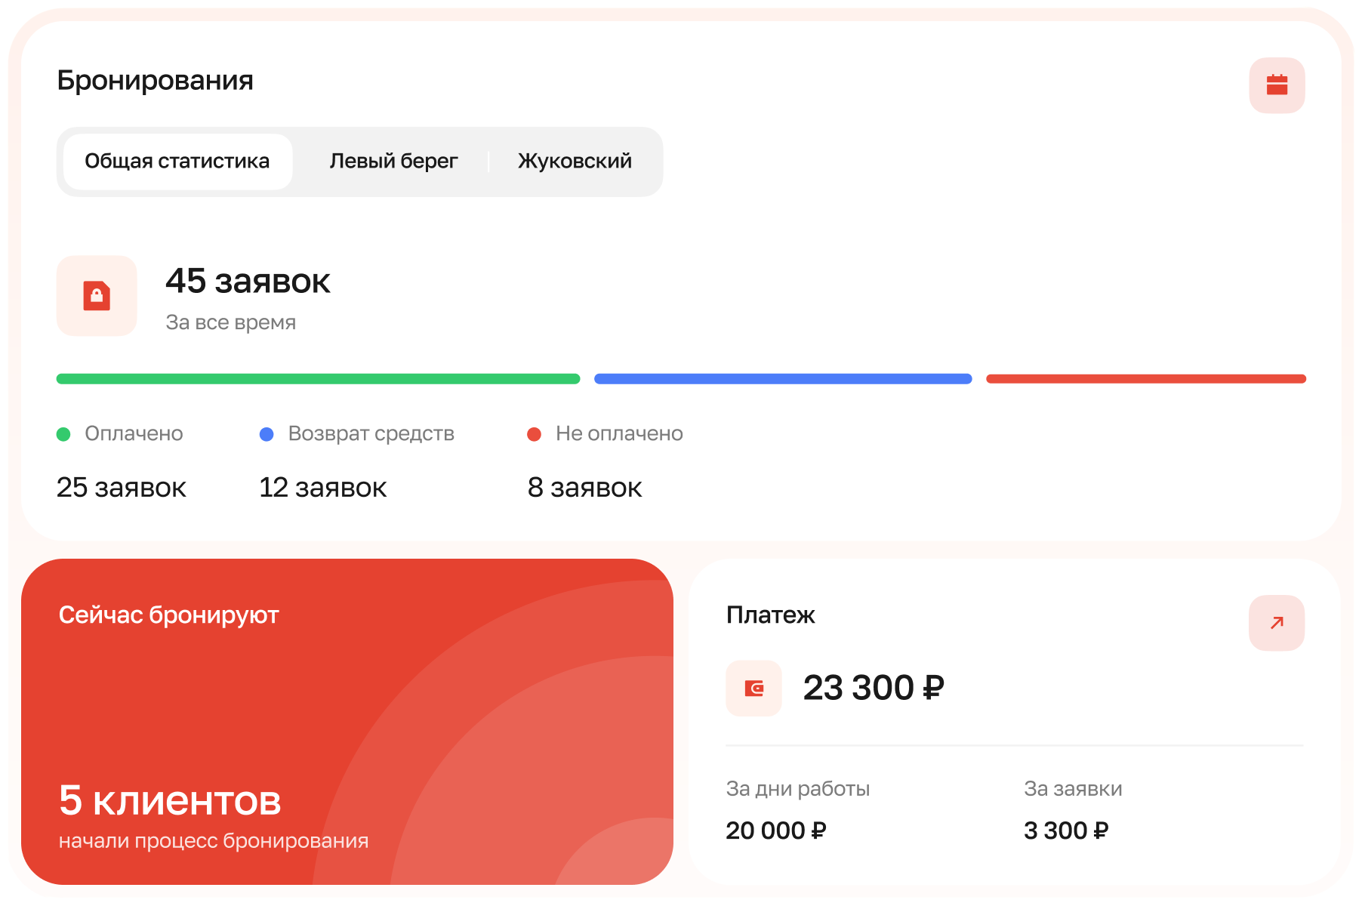The image size is (1362, 906).
Task: Click the За дни работы label
Action: [x=797, y=789]
